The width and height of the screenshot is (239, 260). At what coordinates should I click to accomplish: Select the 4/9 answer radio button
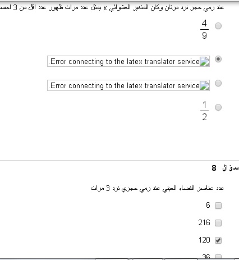click(218, 26)
